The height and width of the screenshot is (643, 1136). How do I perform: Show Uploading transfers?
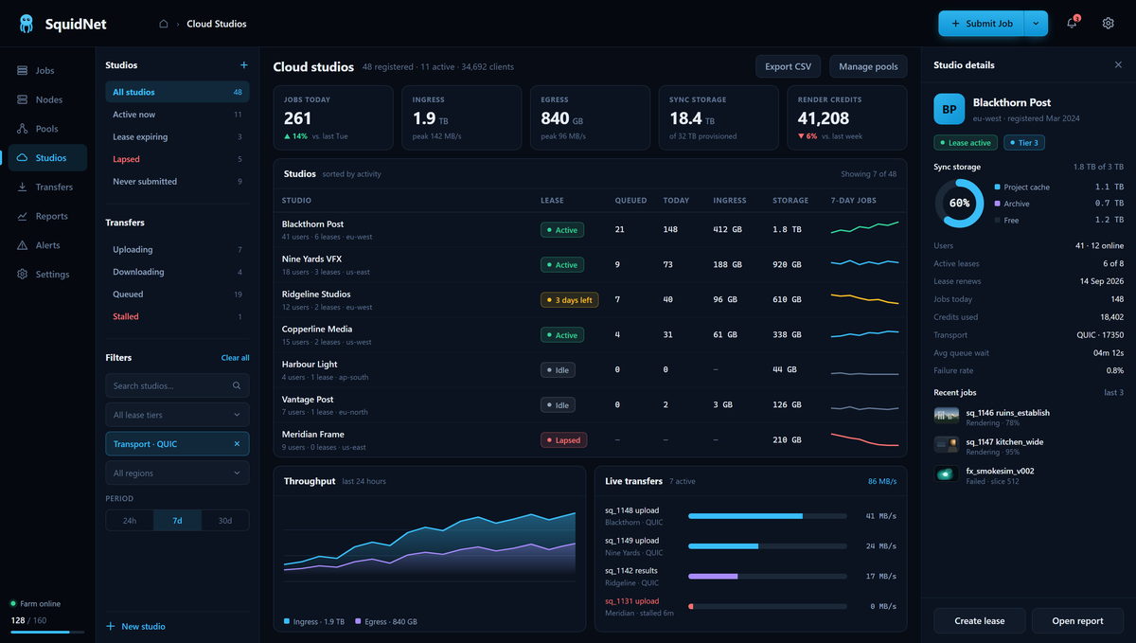[177, 249]
